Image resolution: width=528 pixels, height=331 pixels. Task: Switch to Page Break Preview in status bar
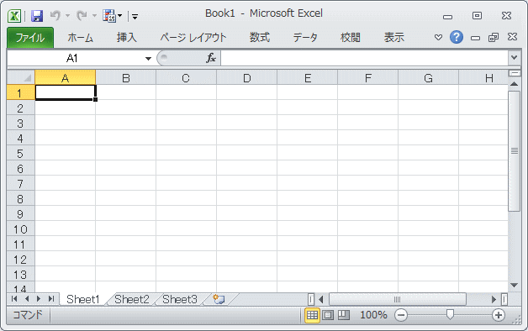click(344, 315)
